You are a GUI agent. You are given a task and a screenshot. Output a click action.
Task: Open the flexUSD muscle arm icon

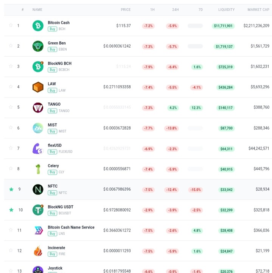pyautogui.click(x=38, y=148)
